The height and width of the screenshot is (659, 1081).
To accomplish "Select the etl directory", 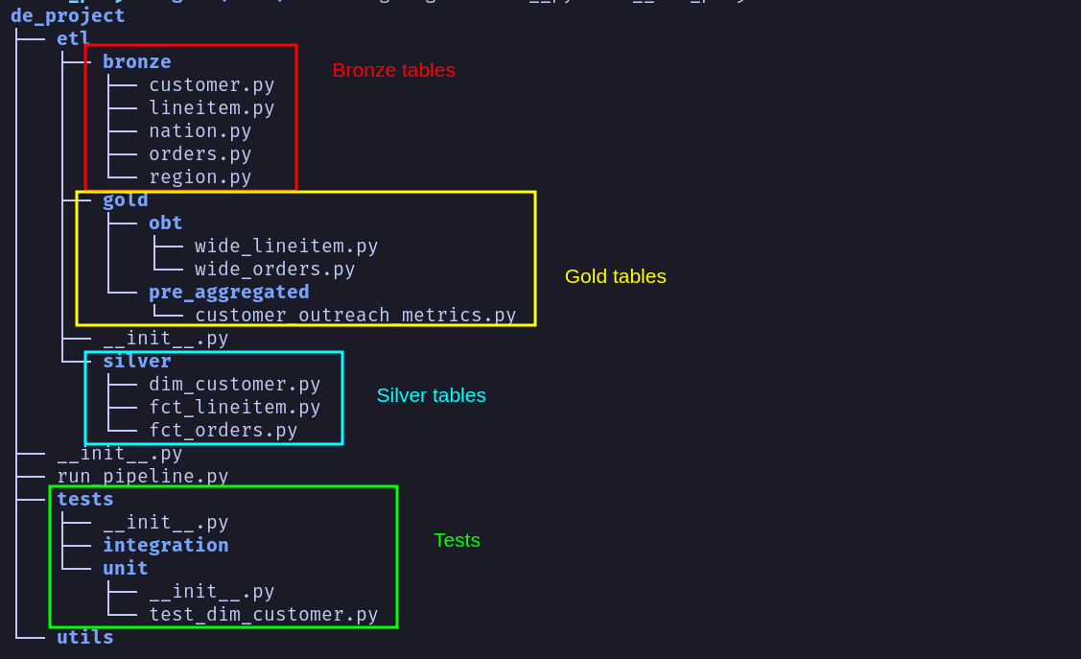I will point(73,38).
